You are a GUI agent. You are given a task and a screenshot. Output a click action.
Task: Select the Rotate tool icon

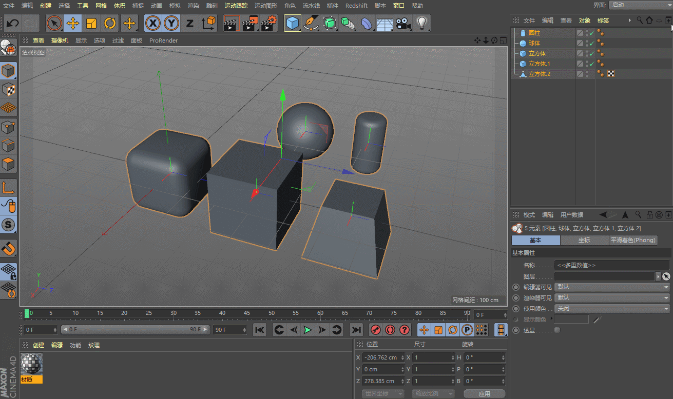[110, 23]
